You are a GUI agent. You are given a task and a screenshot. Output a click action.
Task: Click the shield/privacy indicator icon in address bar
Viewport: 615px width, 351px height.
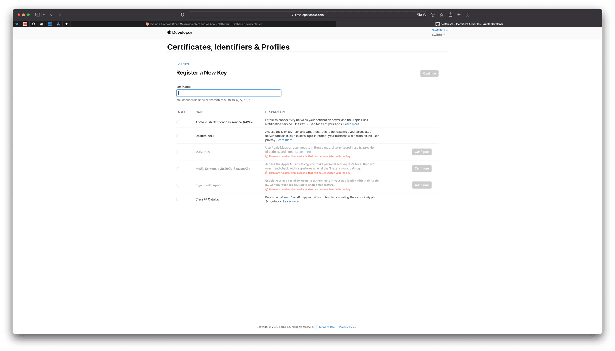(x=182, y=15)
